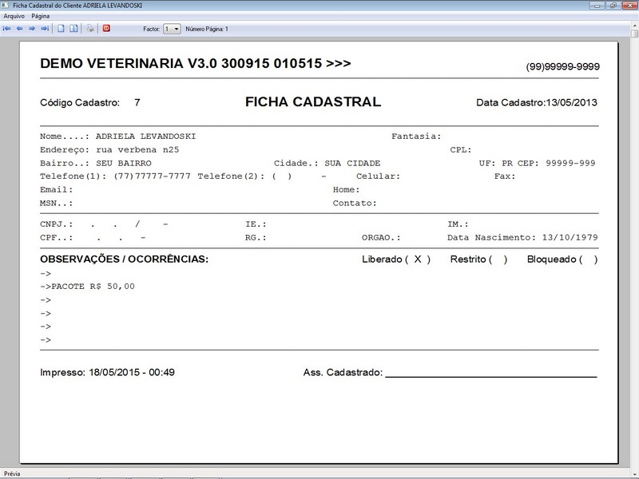Click the 'Fax:' label
The width and height of the screenshot is (639, 479).
(x=505, y=176)
